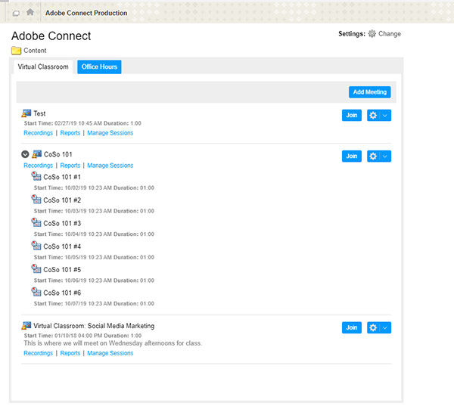Click the CoSo 101 #3 session title

click(x=62, y=223)
